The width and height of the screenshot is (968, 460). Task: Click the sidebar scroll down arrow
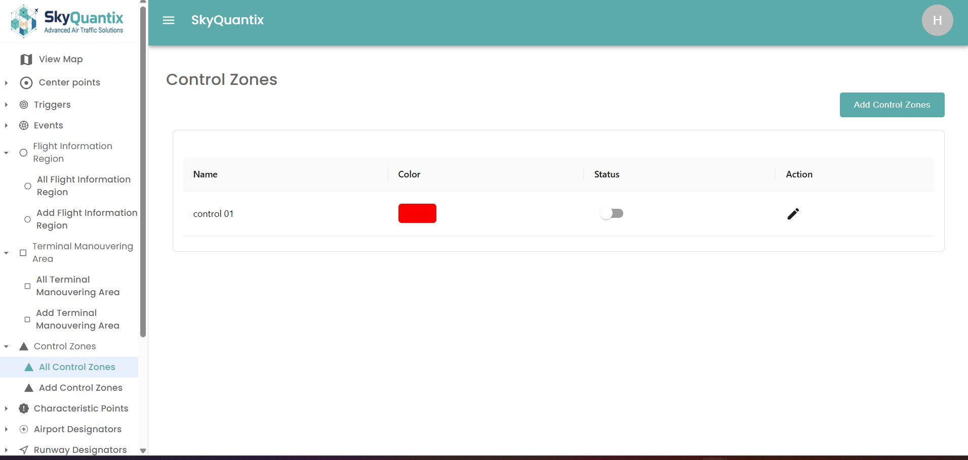pyautogui.click(x=143, y=450)
